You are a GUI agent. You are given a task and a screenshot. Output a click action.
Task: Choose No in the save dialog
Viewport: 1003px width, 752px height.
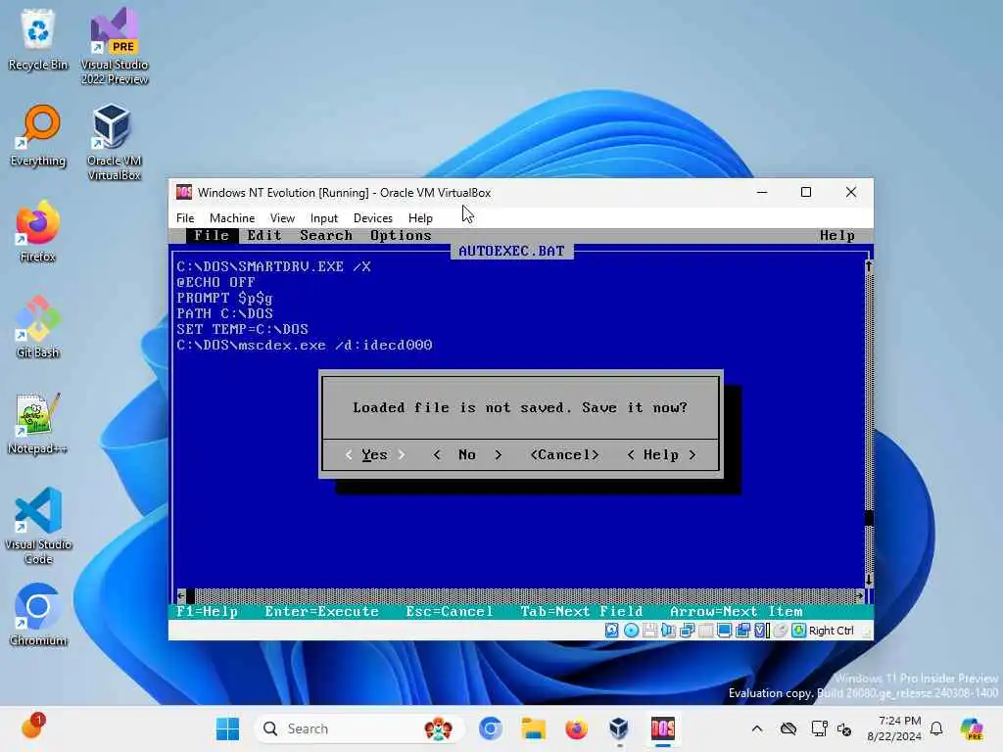click(x=467, y=454)
